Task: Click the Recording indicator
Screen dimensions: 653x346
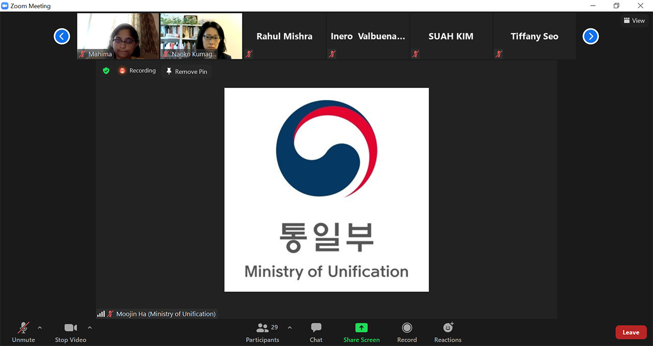Action: pyautogui.click(x=137, y=71)
